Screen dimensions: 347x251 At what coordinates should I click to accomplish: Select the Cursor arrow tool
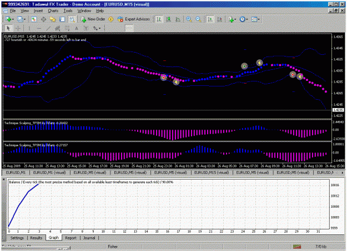[8, 28]
